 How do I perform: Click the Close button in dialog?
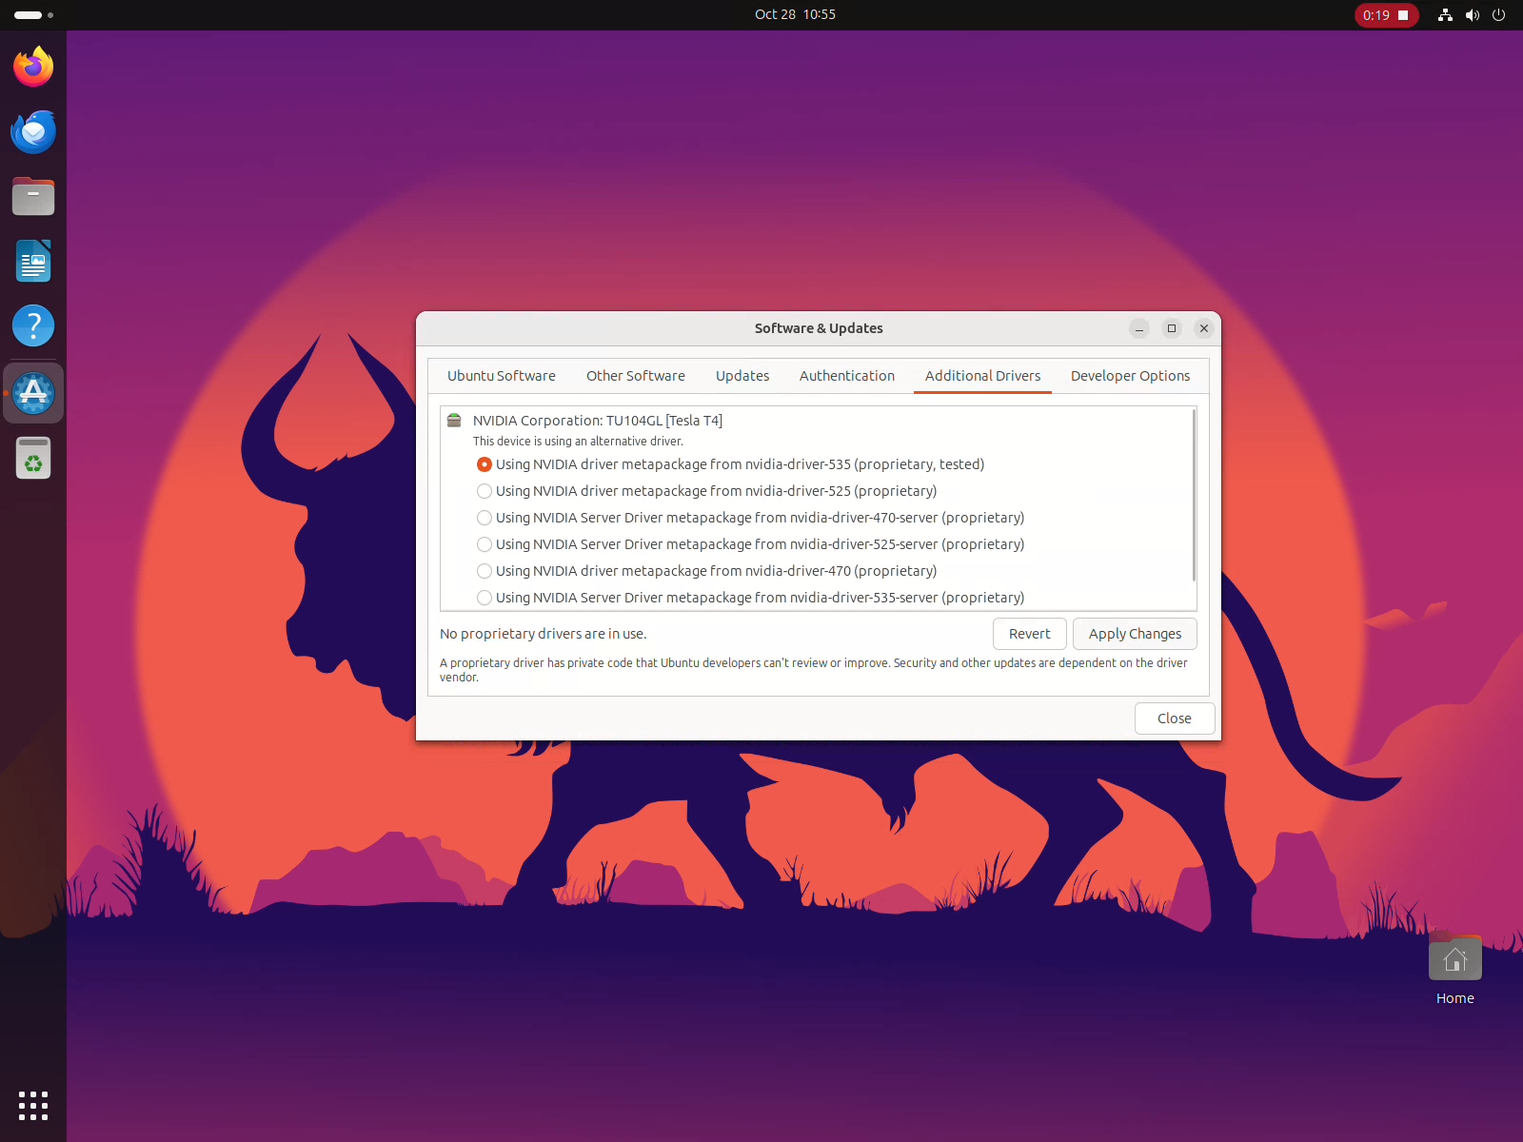(1175, 719)
